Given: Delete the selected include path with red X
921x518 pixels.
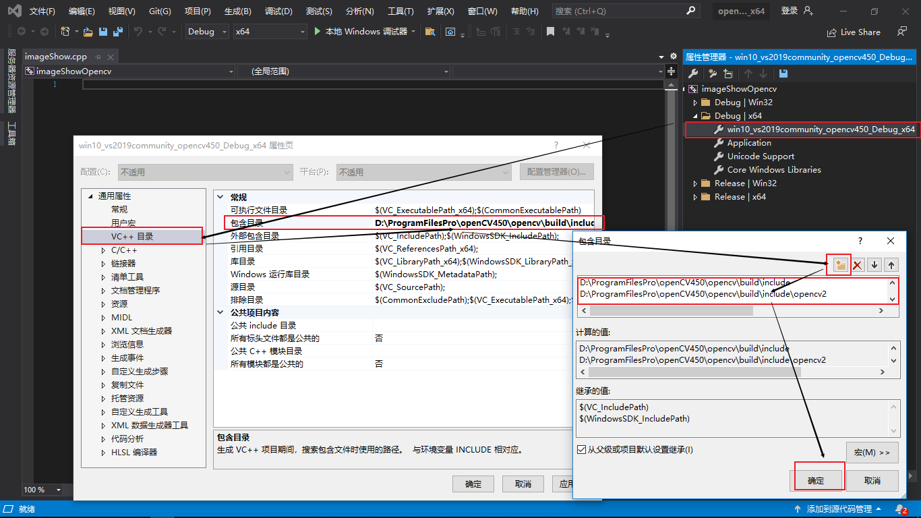Looking at the screenshot, I should [858, 265].
